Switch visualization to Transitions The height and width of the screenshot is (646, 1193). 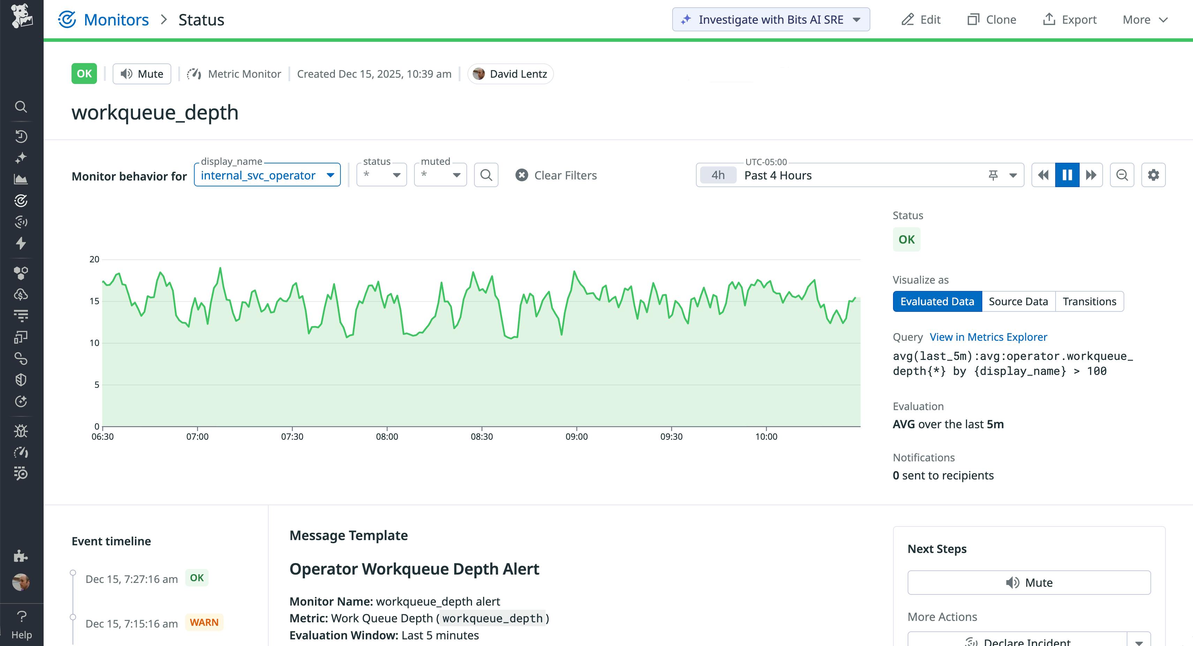(1089, 301)
